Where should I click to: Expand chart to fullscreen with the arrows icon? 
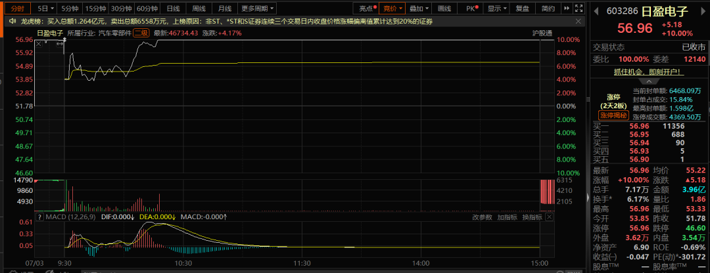click(x=579, y=8)
